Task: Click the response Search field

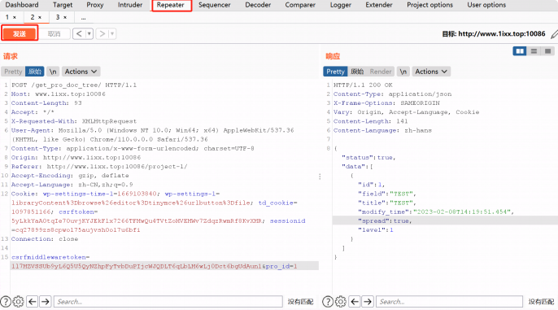Action: 450,302
